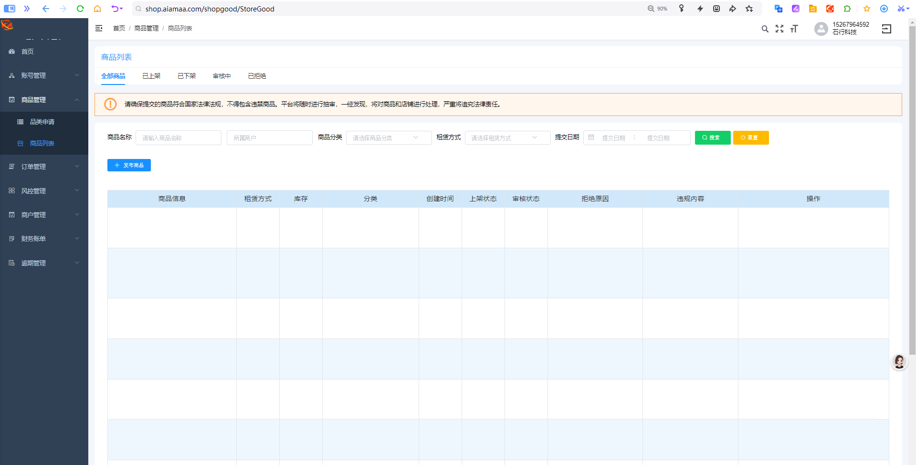Reload the page with the green refresh icon
Viewport: 916px width, 465px height.
(80, 9)
